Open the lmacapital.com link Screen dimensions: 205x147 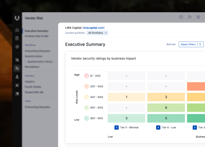(94, 28)
